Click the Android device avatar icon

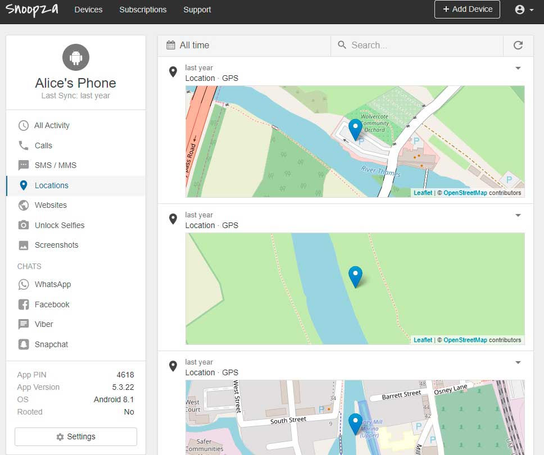click(76, 57)
